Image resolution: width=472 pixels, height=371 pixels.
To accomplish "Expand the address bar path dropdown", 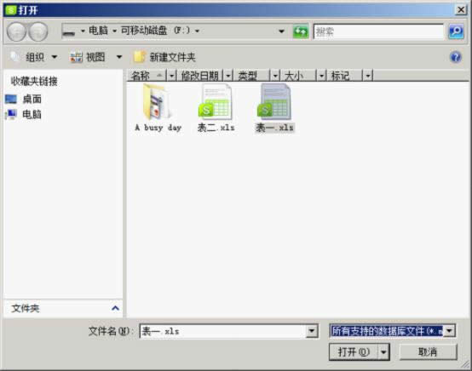I will [x=281, y=31].
